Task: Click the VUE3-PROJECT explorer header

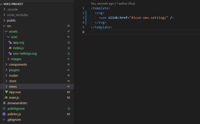Action: (13, 4)
